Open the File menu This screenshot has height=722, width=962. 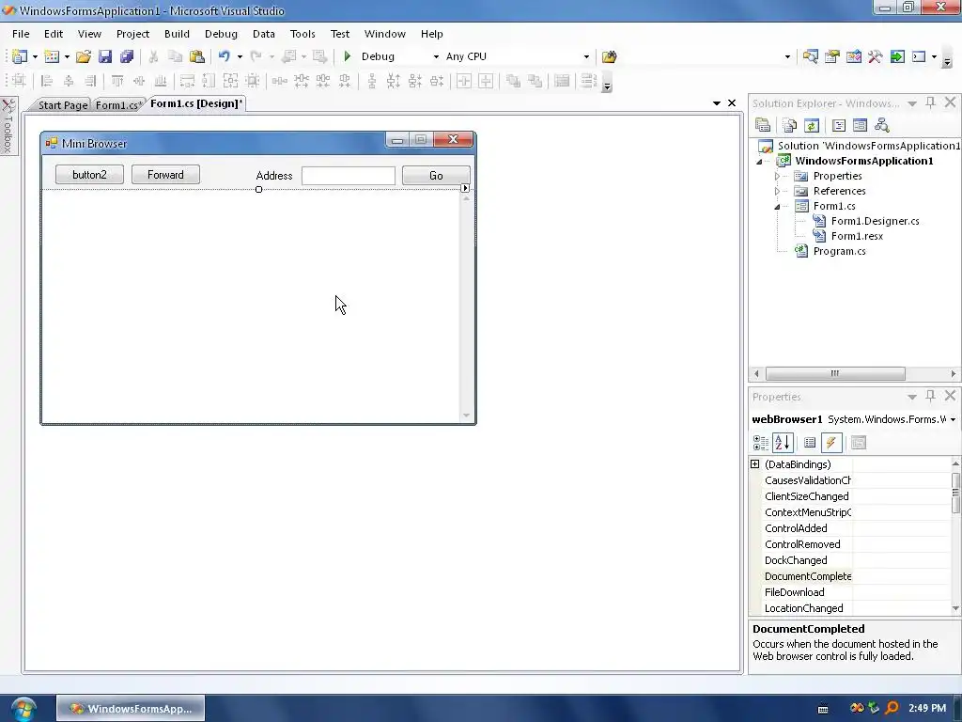(x=21, y=34)
